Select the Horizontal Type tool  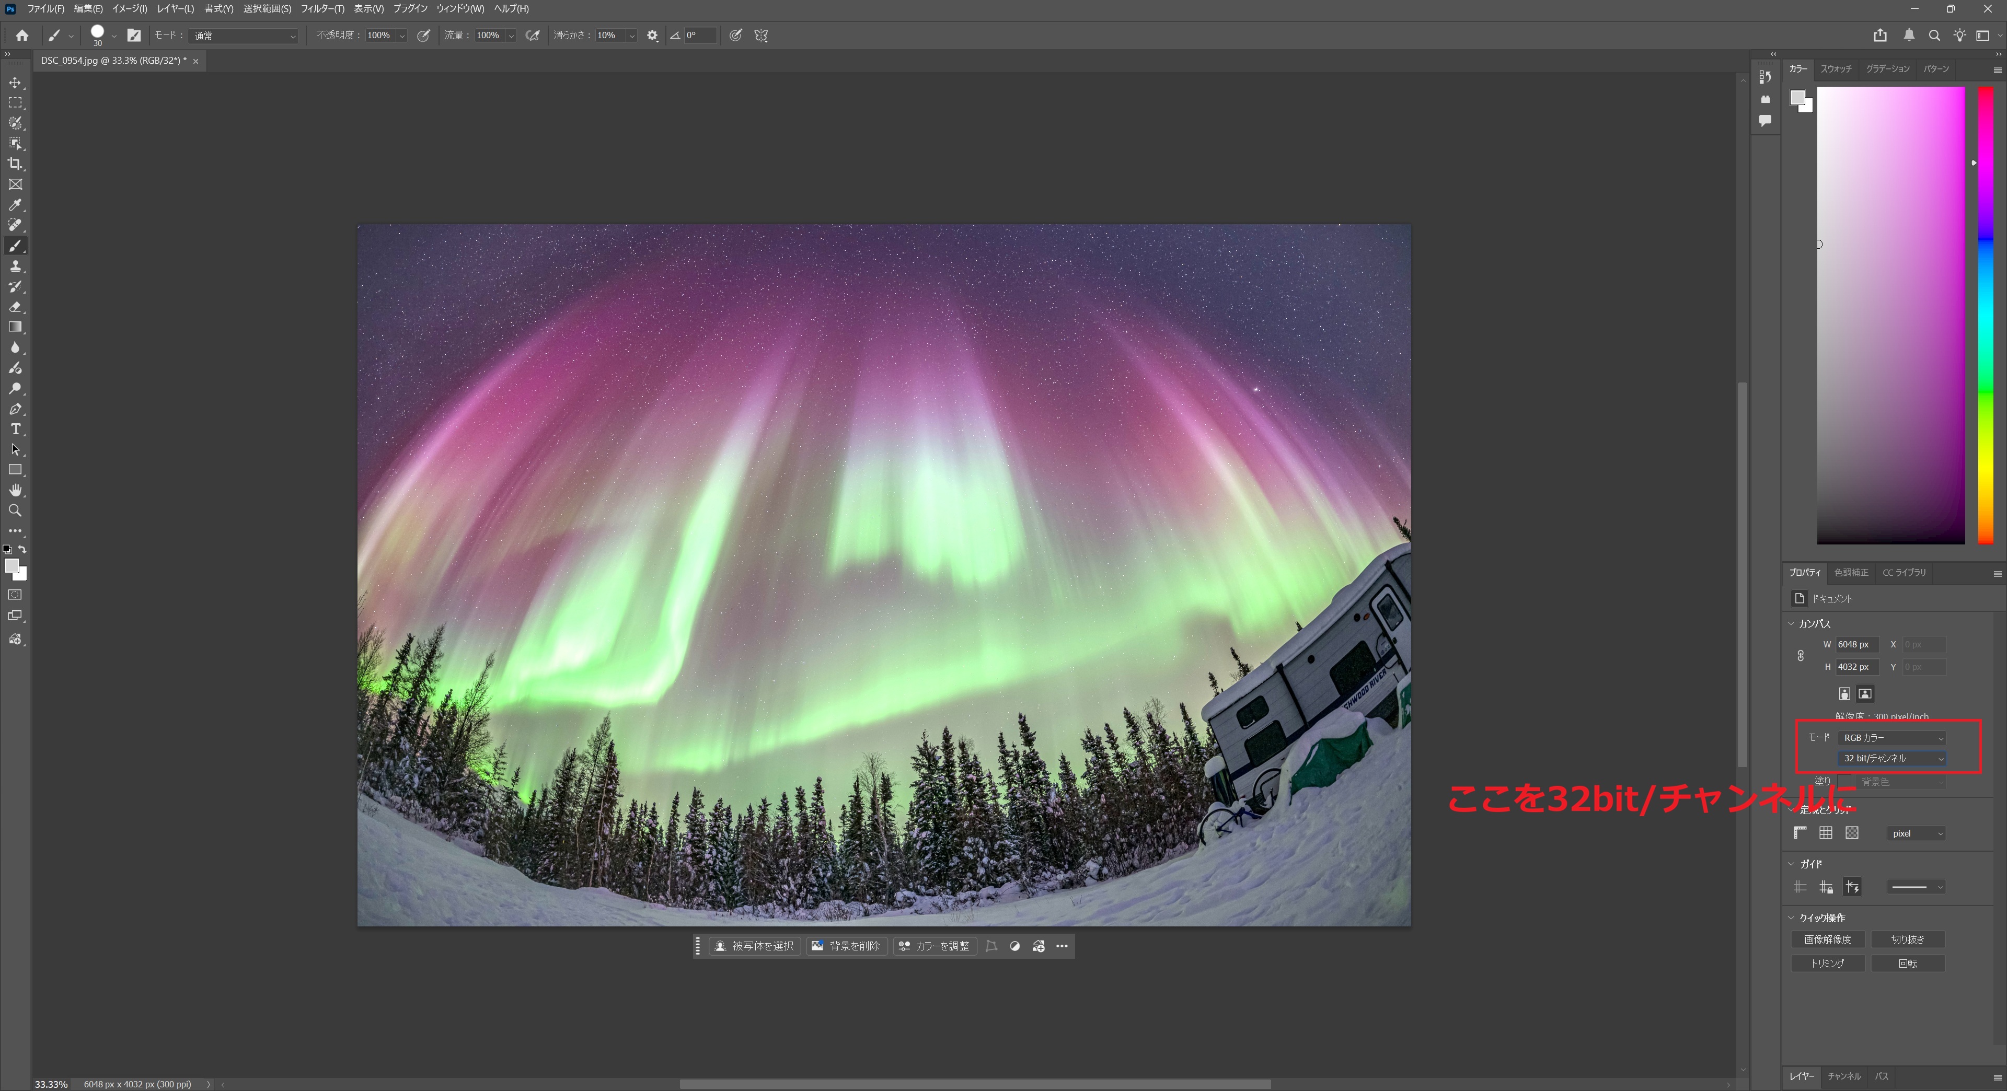click(15, 429)
